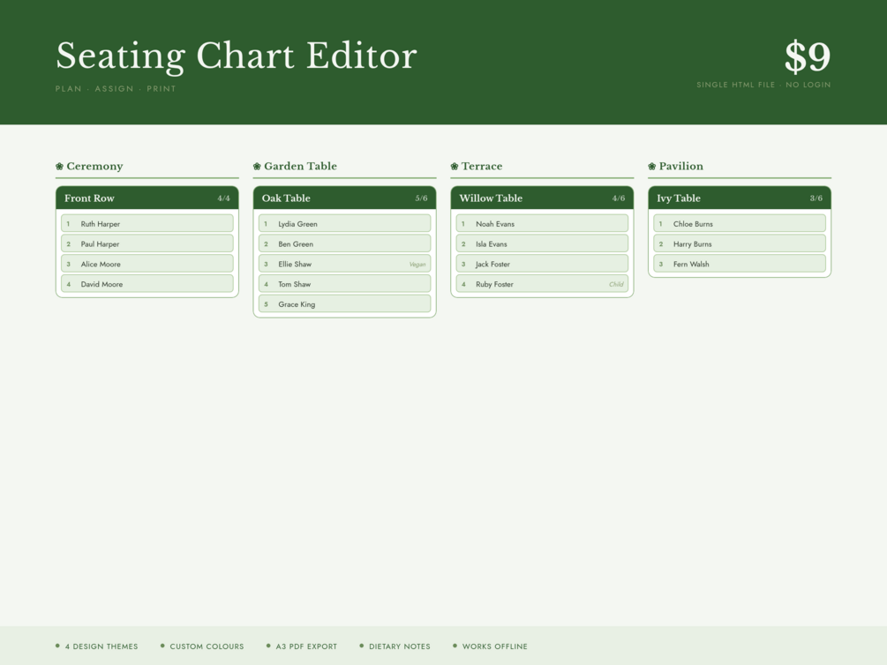Select guest Paul Harper
887x665 pixels.
(147, 243)
